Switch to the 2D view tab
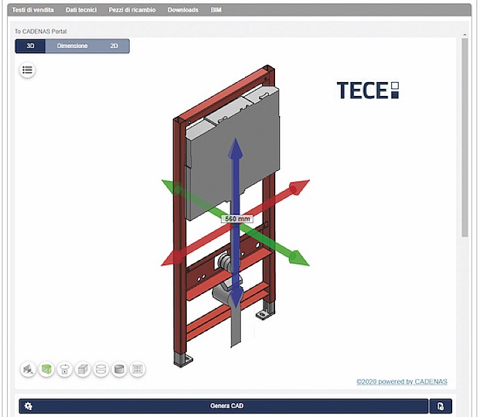480x417 pixels. click(114, 46)
